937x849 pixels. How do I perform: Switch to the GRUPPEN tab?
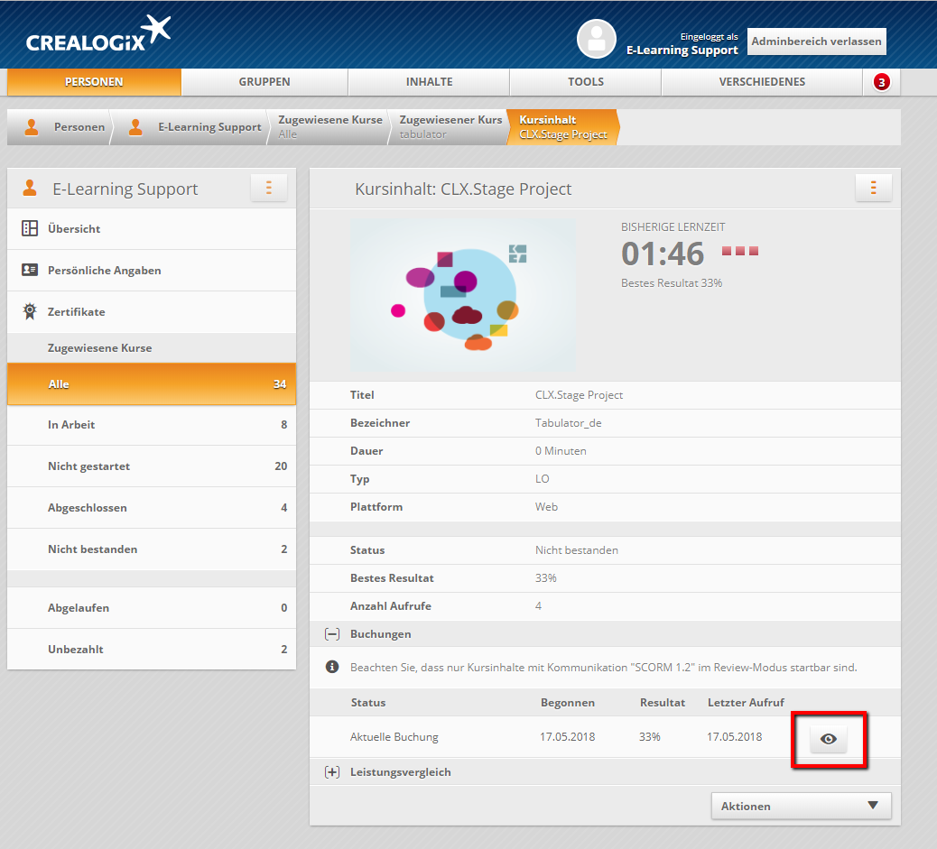coord(264,82)
